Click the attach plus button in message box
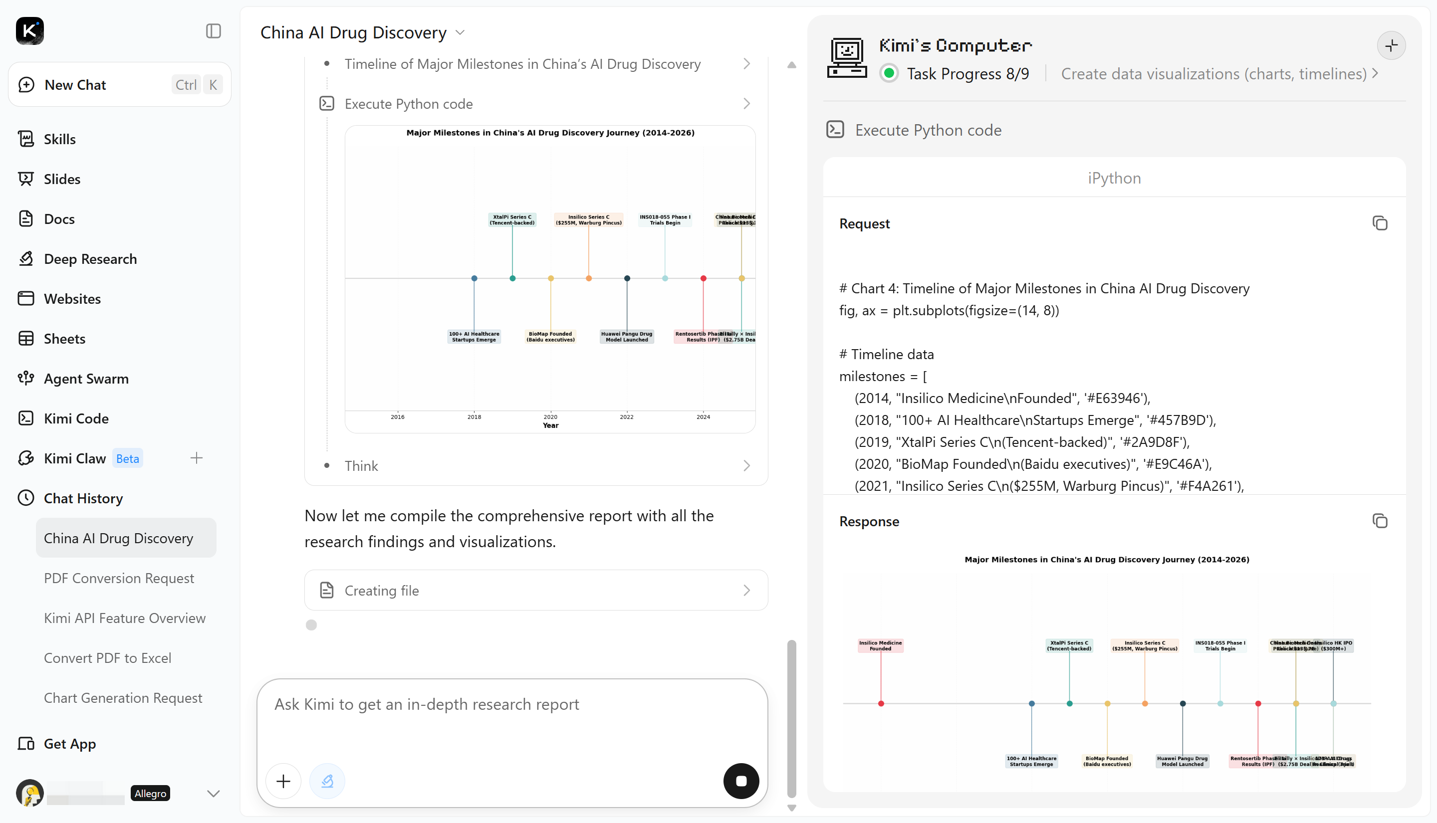 click(283, 781)
